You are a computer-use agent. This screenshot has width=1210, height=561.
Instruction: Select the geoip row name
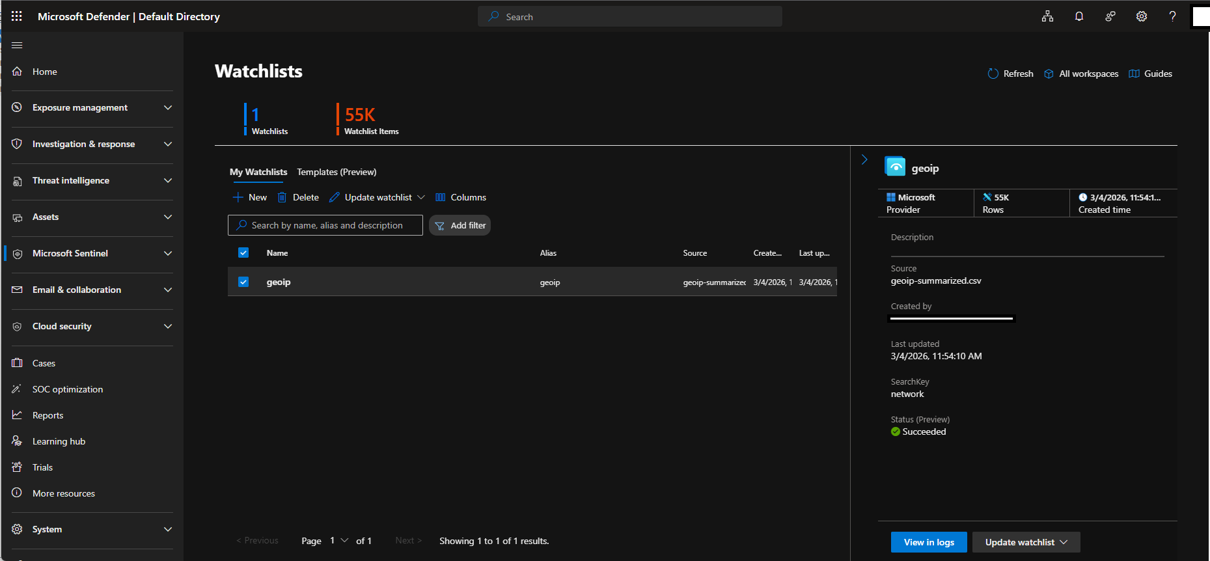coord(279,282)
